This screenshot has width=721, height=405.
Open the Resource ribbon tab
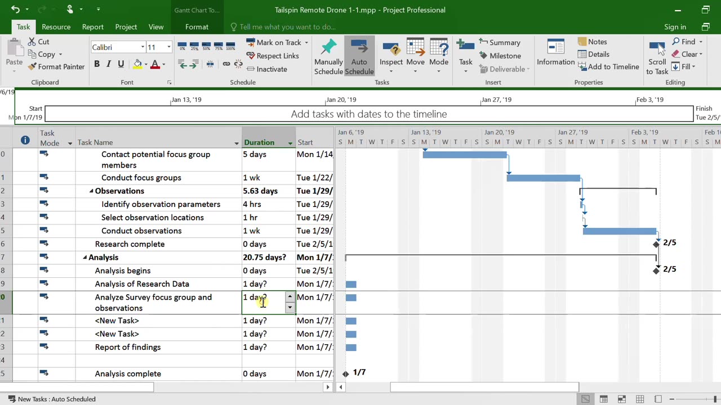point(56,26)
